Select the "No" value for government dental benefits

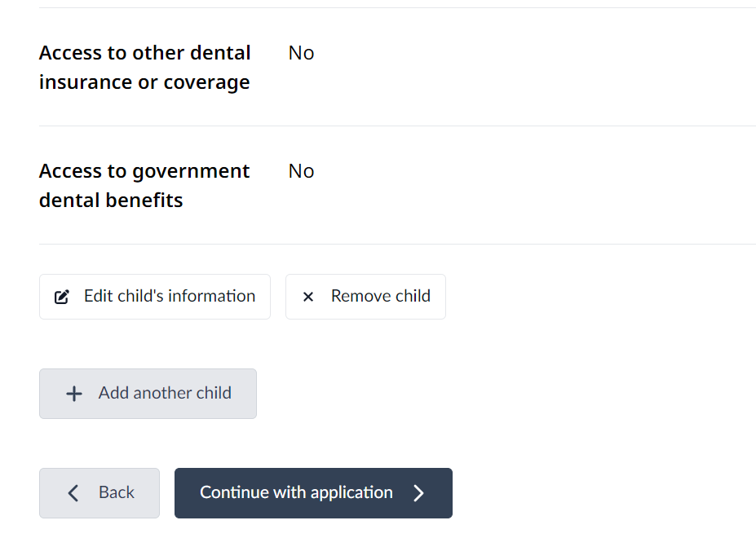[x=301, y=171]
